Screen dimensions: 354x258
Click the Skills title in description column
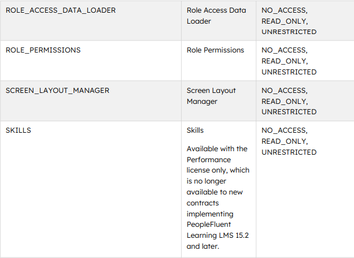click(195, 130)
